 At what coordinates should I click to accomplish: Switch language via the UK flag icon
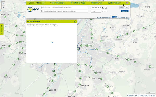(127, 3)
